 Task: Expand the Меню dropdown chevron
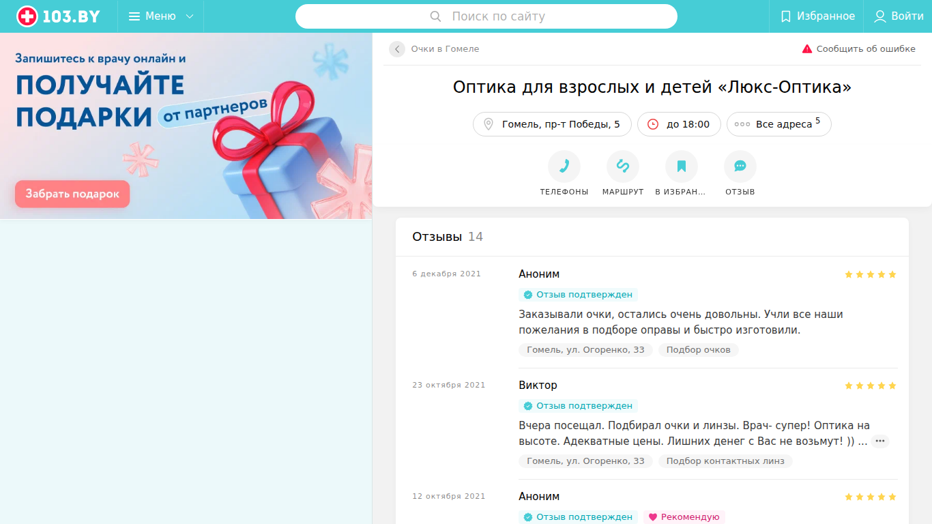[190, 16]
